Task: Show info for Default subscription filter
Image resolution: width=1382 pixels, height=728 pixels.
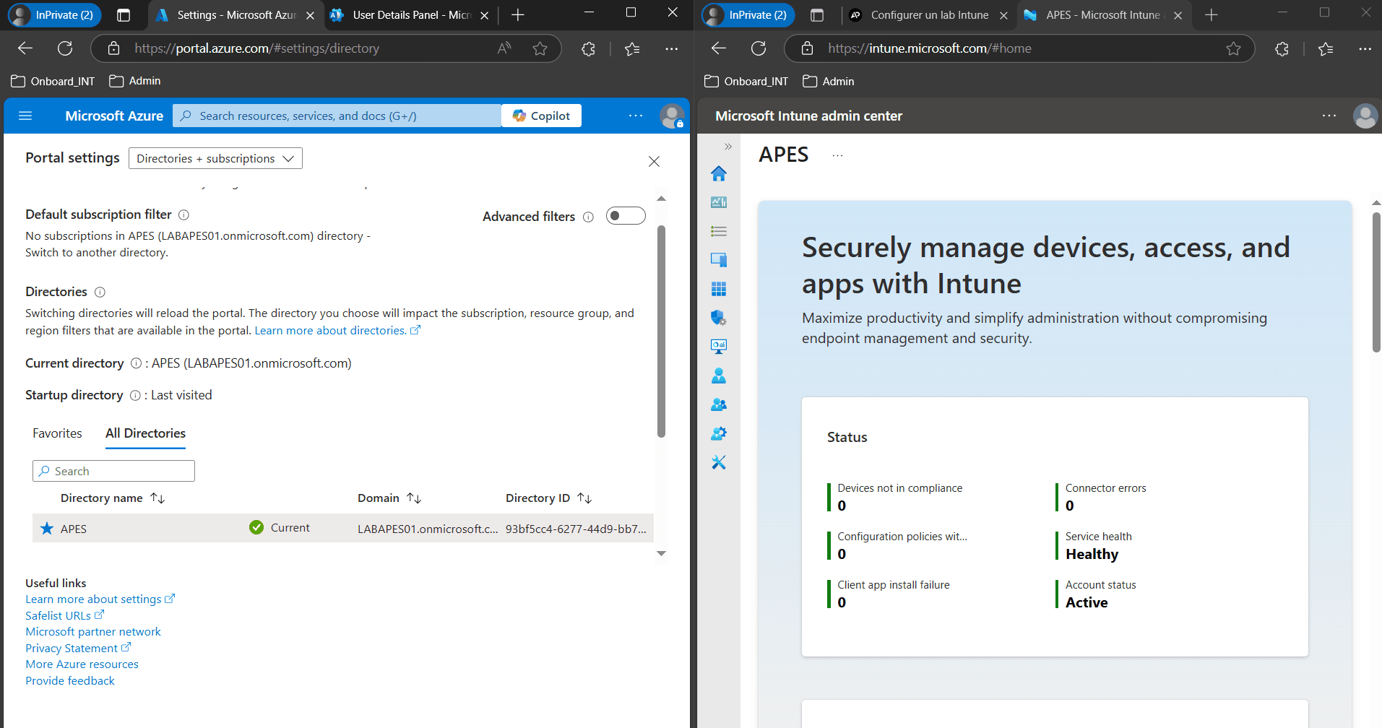Action: click(183, 214)
